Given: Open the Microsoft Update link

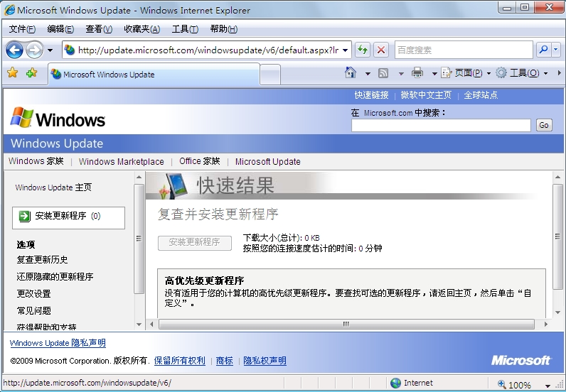Looking at the screenshot, I should coord(268,161).
